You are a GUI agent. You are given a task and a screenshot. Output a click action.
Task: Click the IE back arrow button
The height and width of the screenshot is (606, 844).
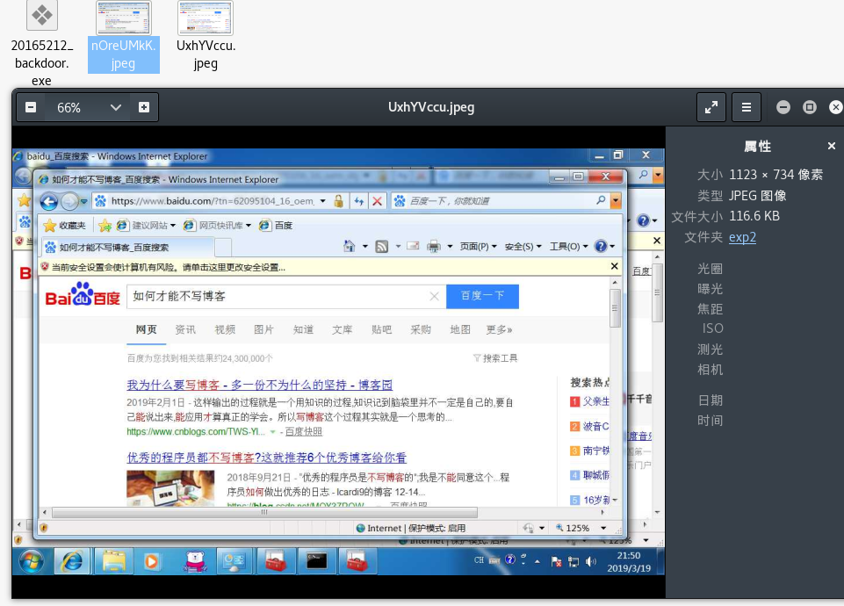pyautogui.click(x=49, y=202)
